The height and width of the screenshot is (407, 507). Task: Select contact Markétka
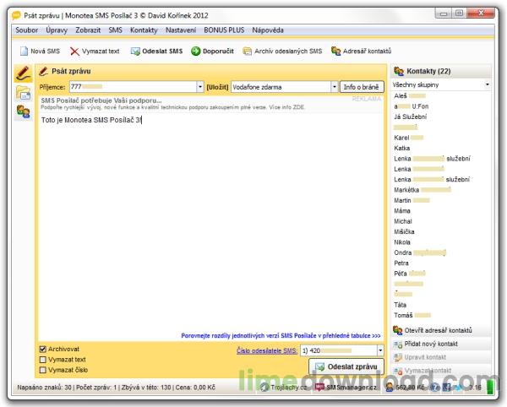(x=422, y=190)
